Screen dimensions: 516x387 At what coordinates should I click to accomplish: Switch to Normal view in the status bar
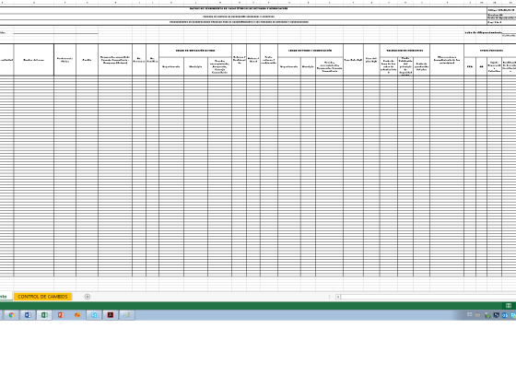[509, 305]
